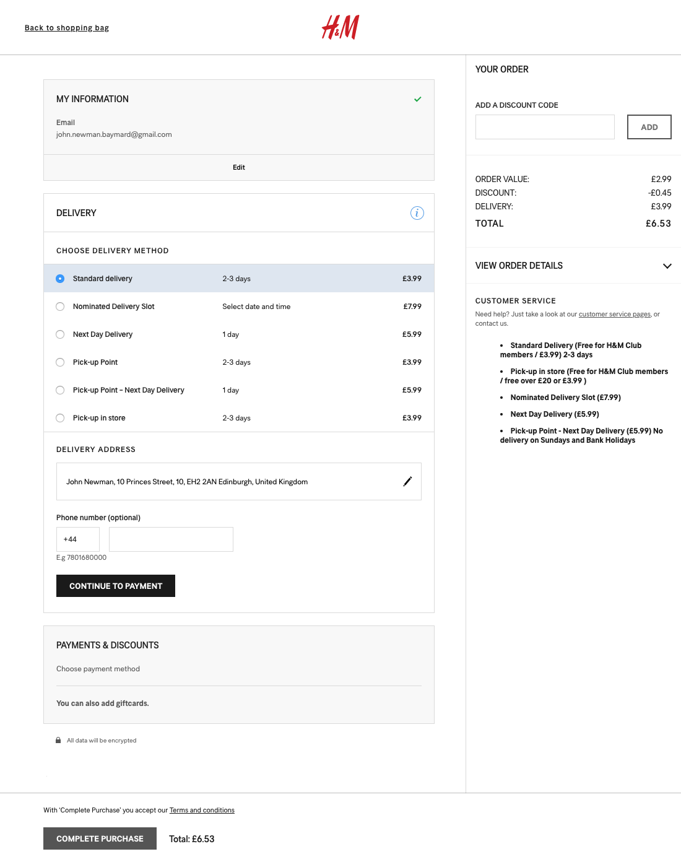Screen dimensions: 681x862
Task: Select Next Day Delivery method
Action: 60,334
